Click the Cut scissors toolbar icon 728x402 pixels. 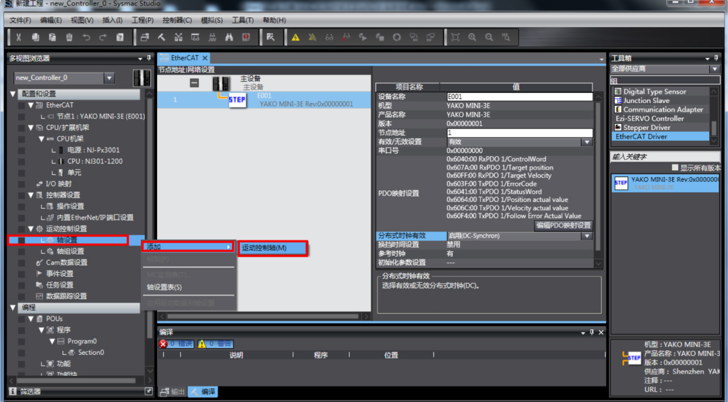[x=19, y=37]
